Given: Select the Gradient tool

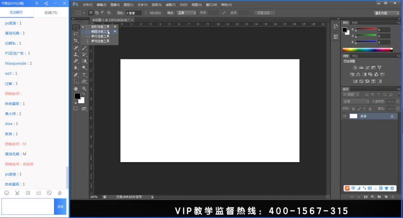Looking at the screenshot, I should point(84,61).
